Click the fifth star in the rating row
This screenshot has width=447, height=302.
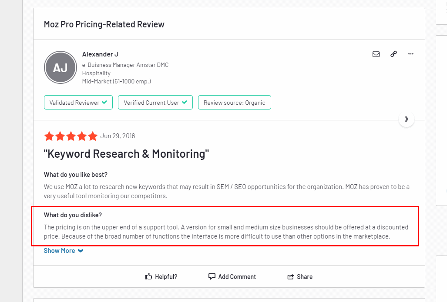(x=93, y=136)
